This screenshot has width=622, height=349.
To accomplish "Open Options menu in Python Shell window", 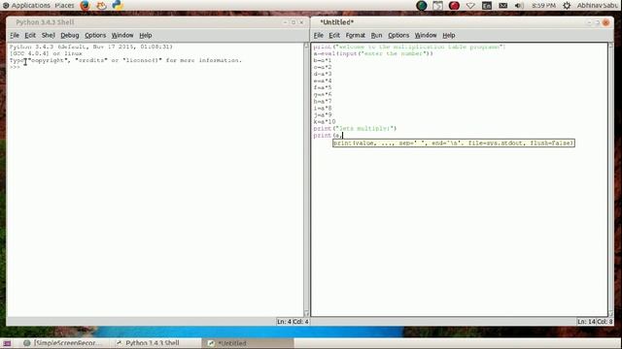I will pyautogui.click(x=95, y=35).
